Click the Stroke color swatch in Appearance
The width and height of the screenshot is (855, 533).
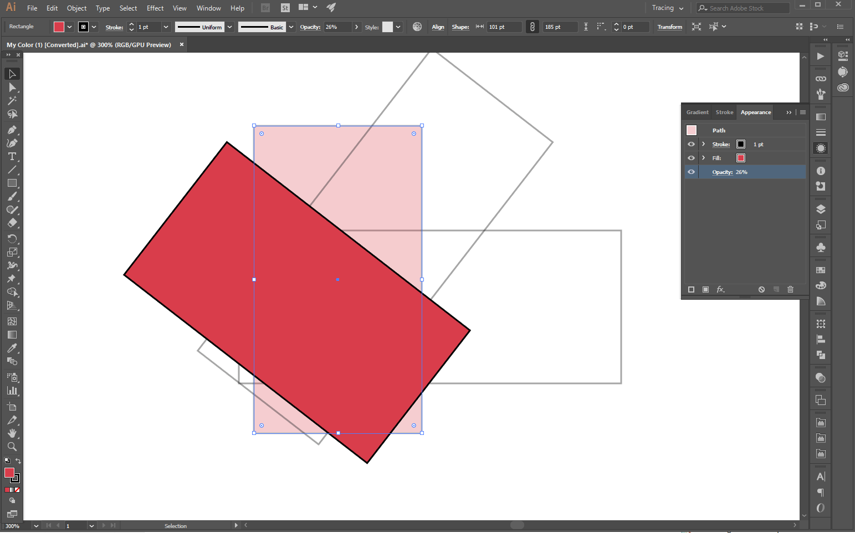(741, 144)
